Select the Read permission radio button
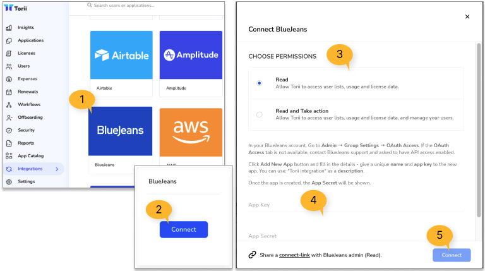Image resolution: width=485 pixels, height=271 pixels. (259, 83)
